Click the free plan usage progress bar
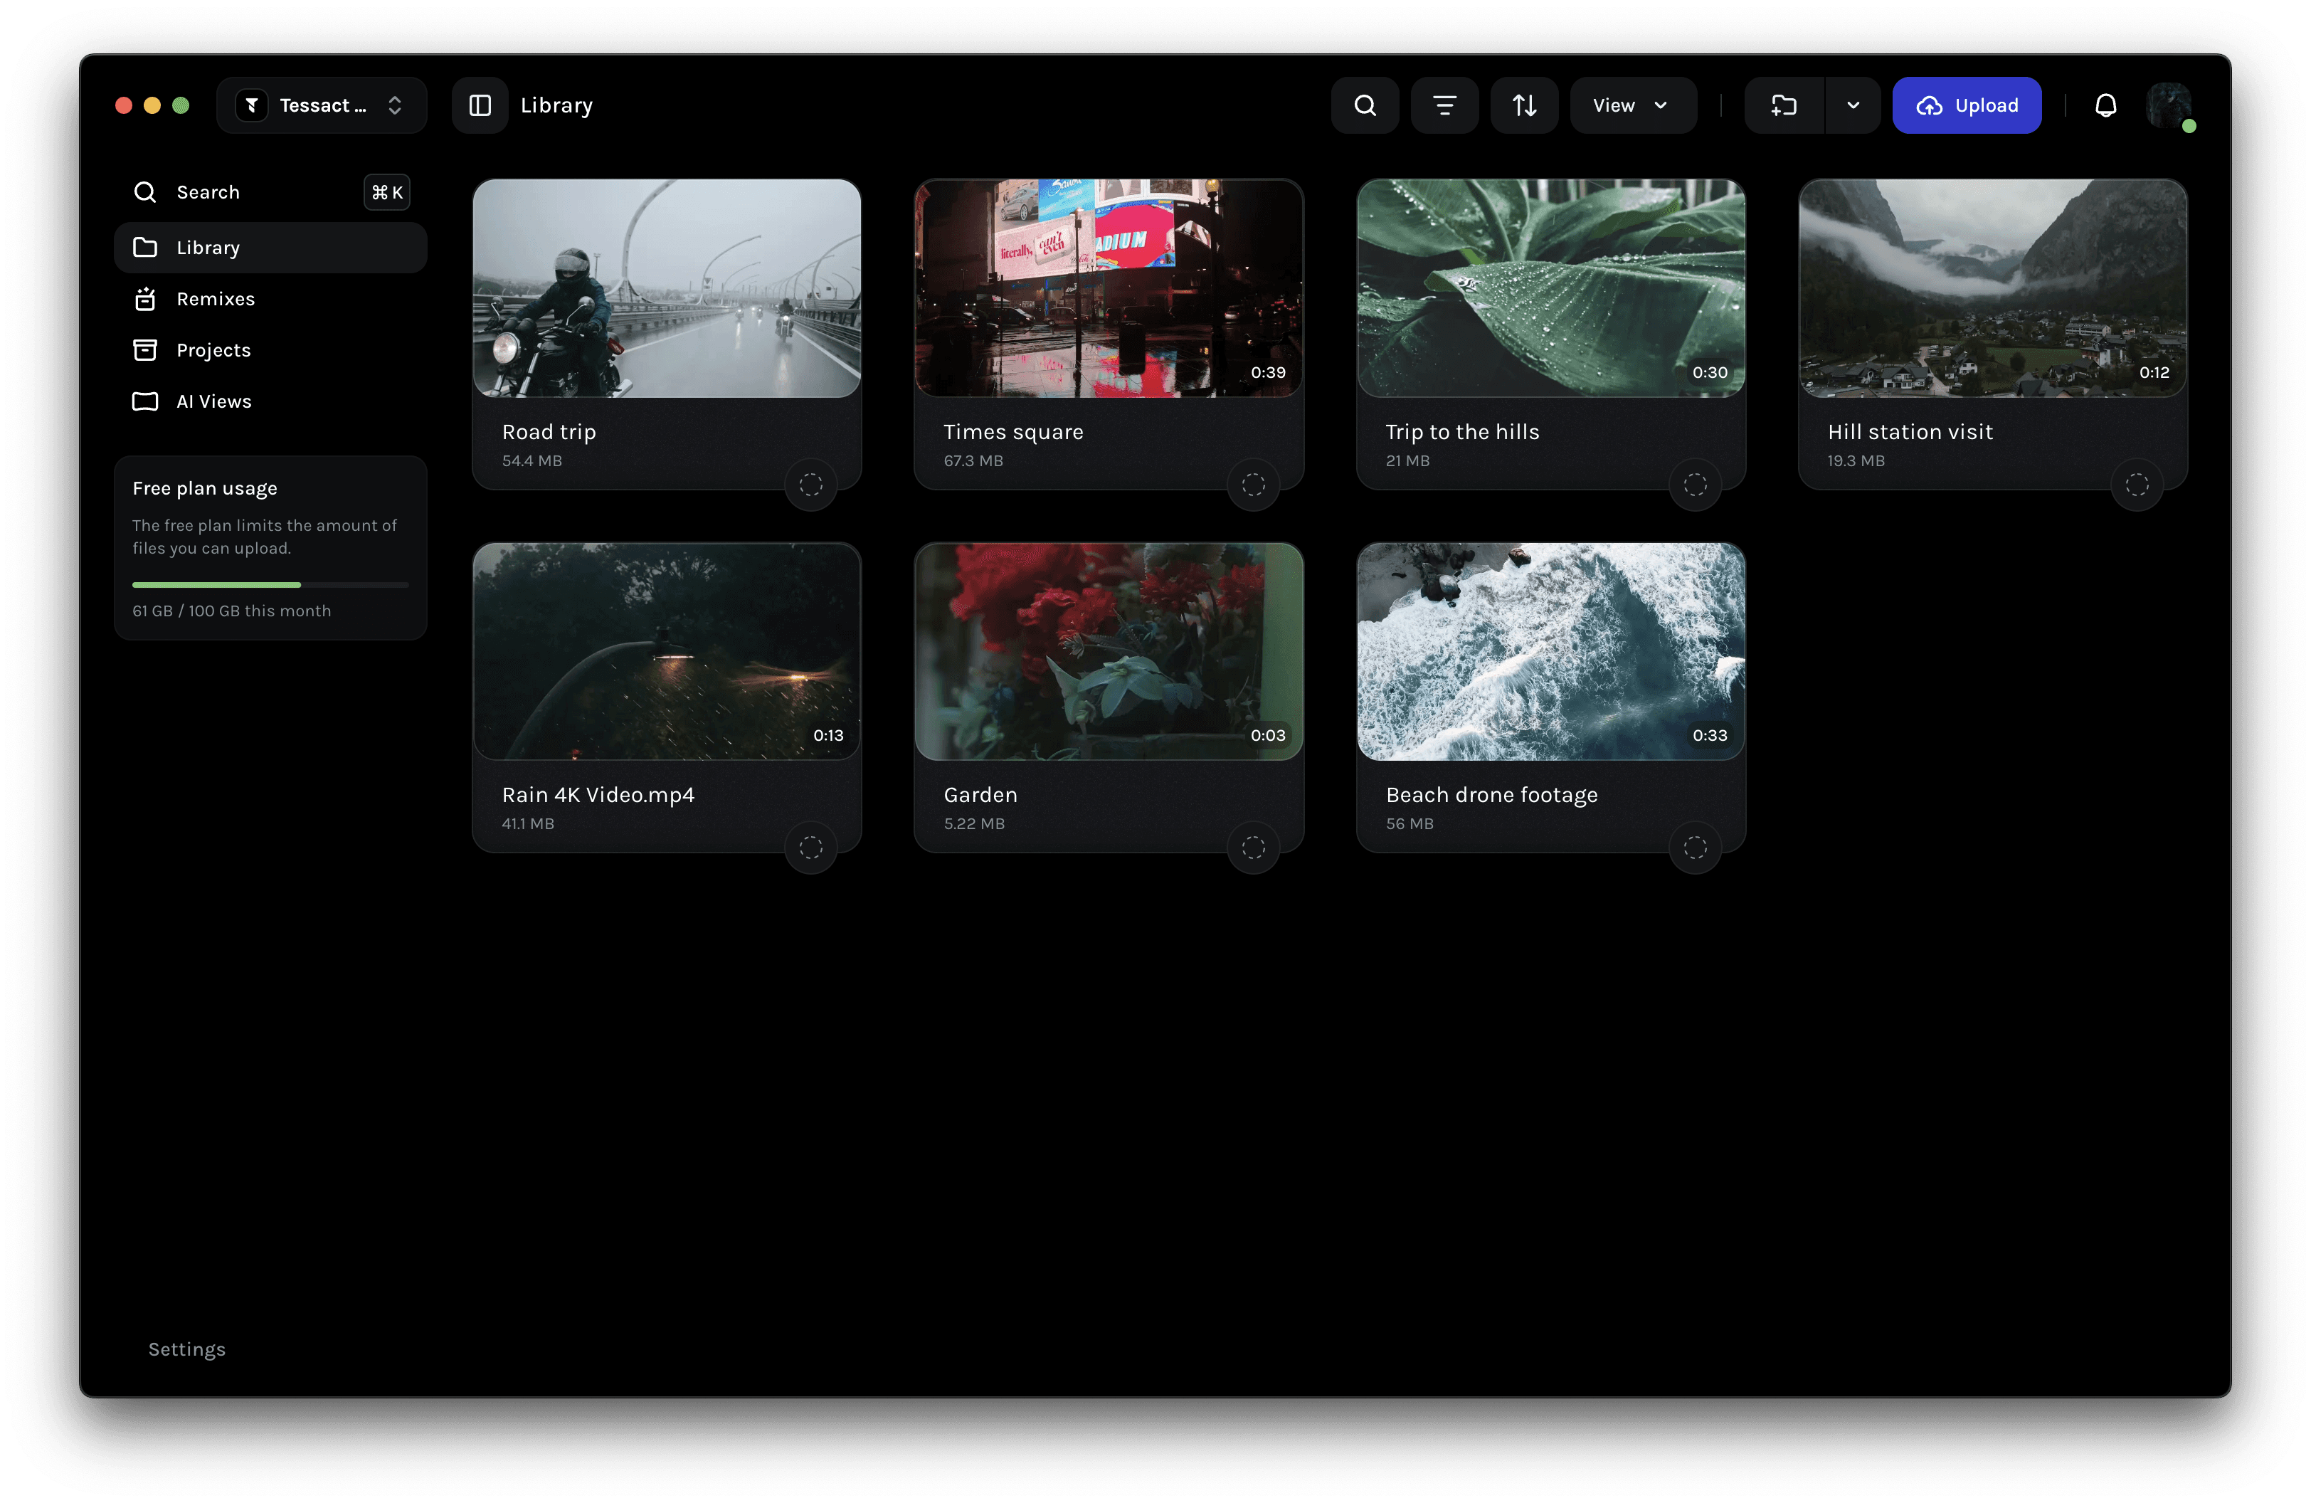This screenshot has height=1503, width=2311. 270,584
